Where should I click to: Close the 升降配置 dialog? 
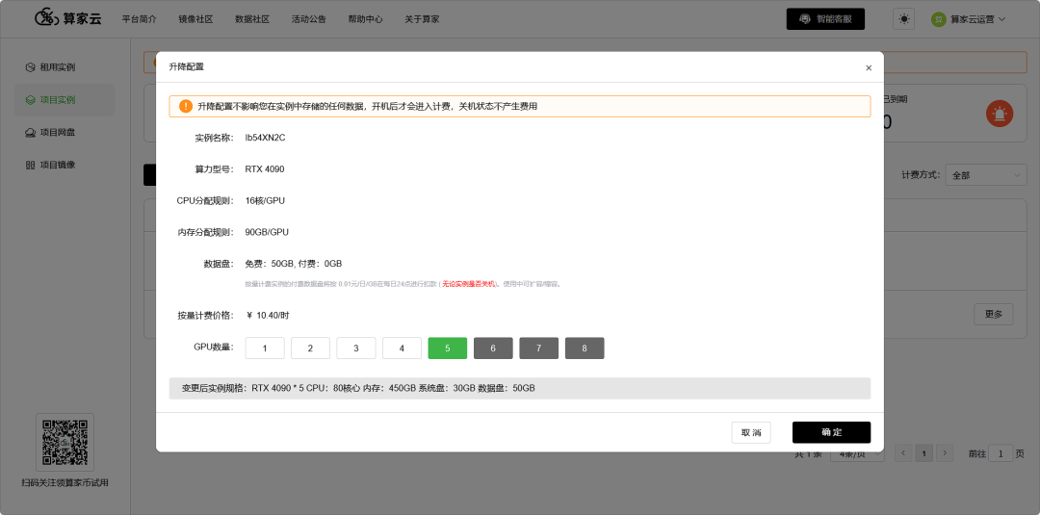click(x=869, y=67)
